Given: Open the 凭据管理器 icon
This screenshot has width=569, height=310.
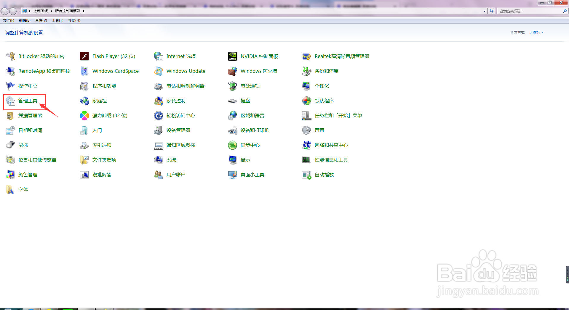Looking at the screenshot, I should point(10,115).
